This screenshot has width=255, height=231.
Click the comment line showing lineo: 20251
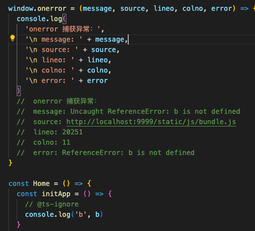[x=50, y=132]
